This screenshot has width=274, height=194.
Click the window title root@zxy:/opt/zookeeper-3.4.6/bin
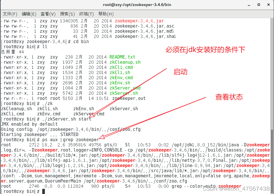coord(137,5)
